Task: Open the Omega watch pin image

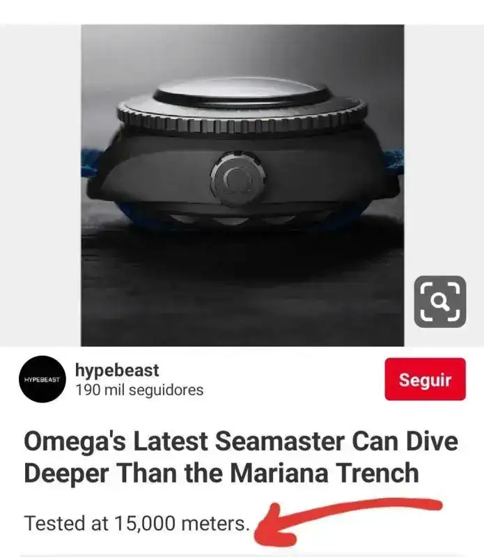Action: pyautogui.click(x=242, y=185)
